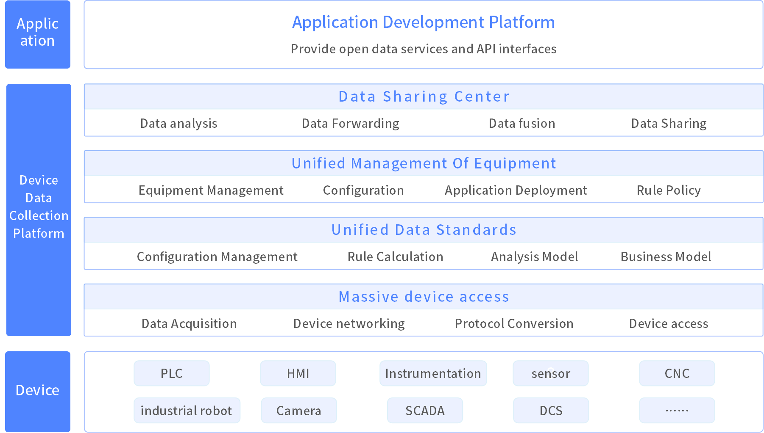
Task: Select the CNC device box
Action: tap(677, 373)
